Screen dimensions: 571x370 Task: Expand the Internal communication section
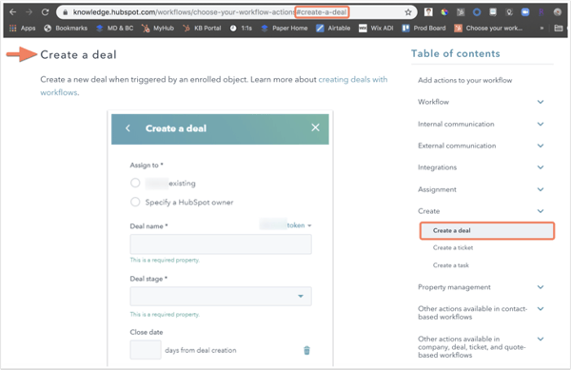click(541, 124)
